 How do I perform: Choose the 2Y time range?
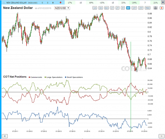coord(117,8)
